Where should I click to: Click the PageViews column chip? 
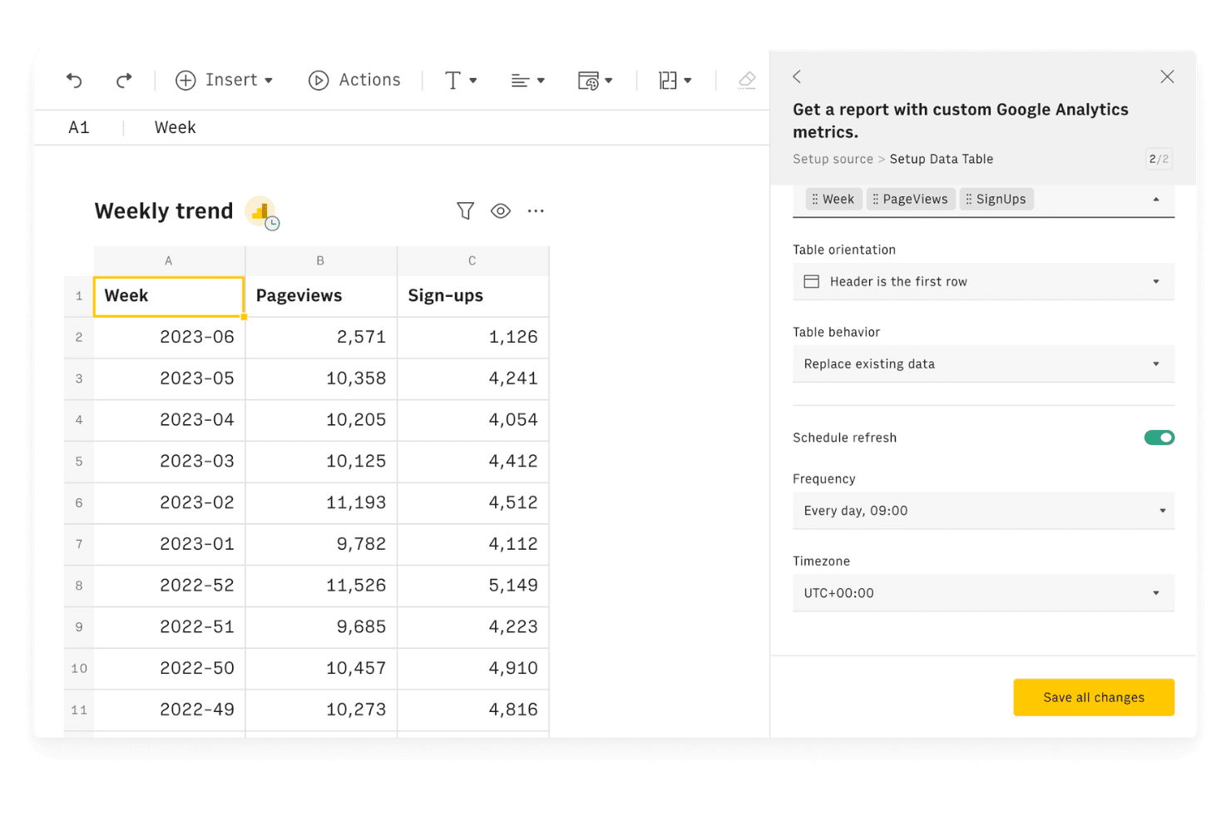coord(911,200)
